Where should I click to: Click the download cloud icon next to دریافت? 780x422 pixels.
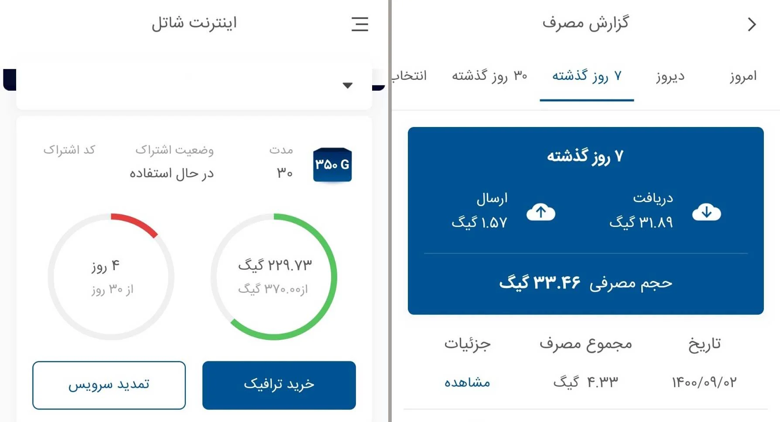pyautogui.click(x=706, y=213)
